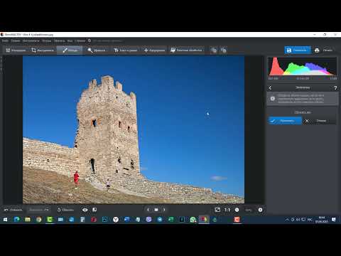The width and height of the screenshot is (341, 256).
Task: Click the taskbar clock and date
Action: [322, 220]
